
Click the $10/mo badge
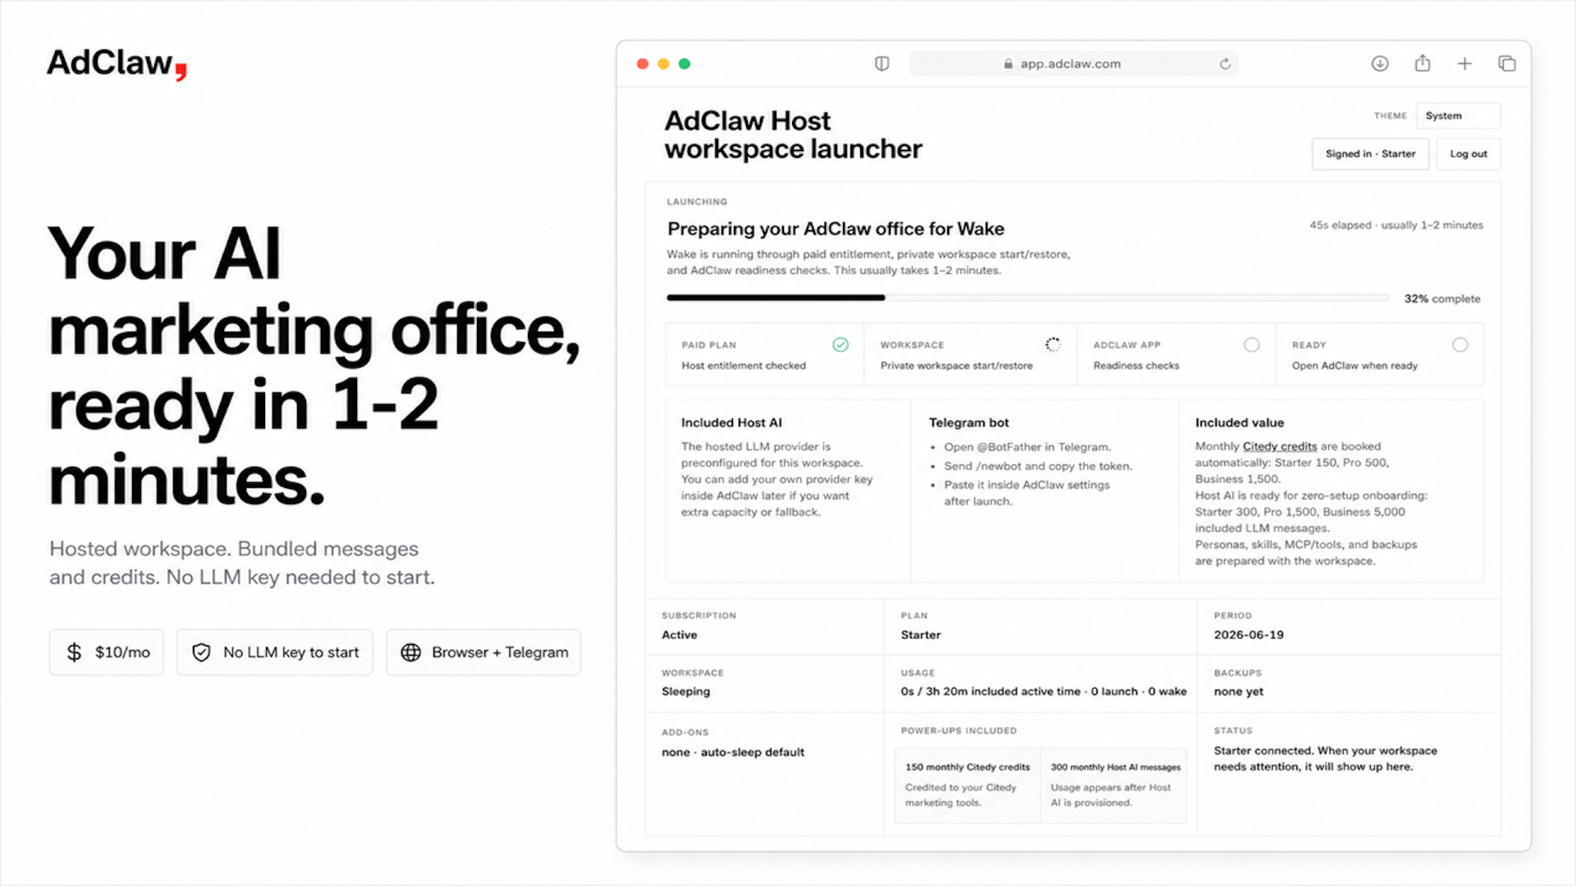coord(107,652)
